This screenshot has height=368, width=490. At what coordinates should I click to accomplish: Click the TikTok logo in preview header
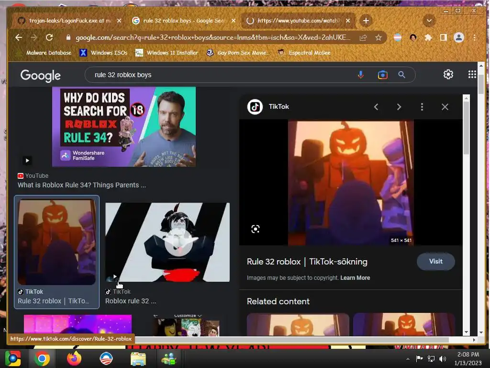point(255,107)
